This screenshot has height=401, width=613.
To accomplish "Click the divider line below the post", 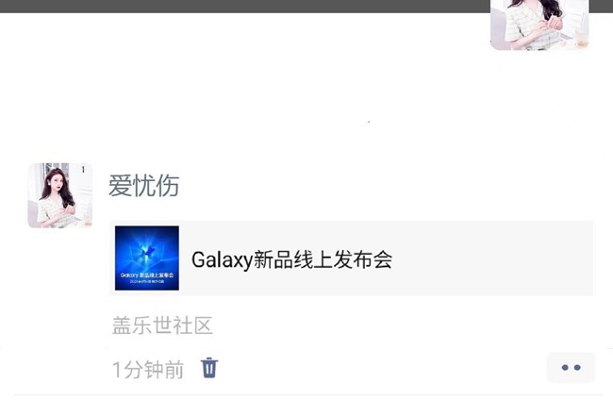I will pos(308,395).
